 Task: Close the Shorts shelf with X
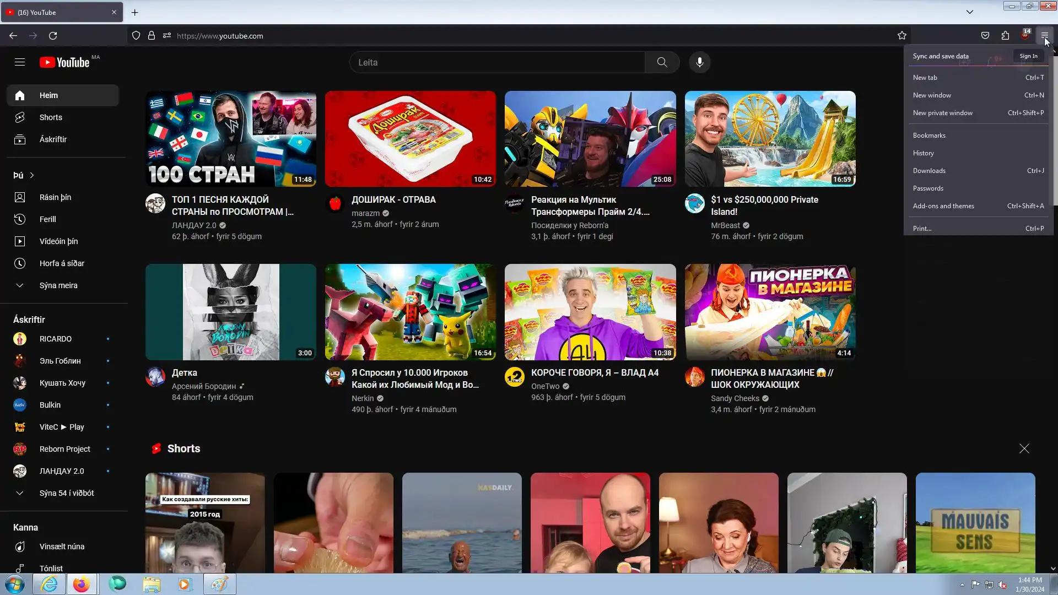(x=1024, y=448)
